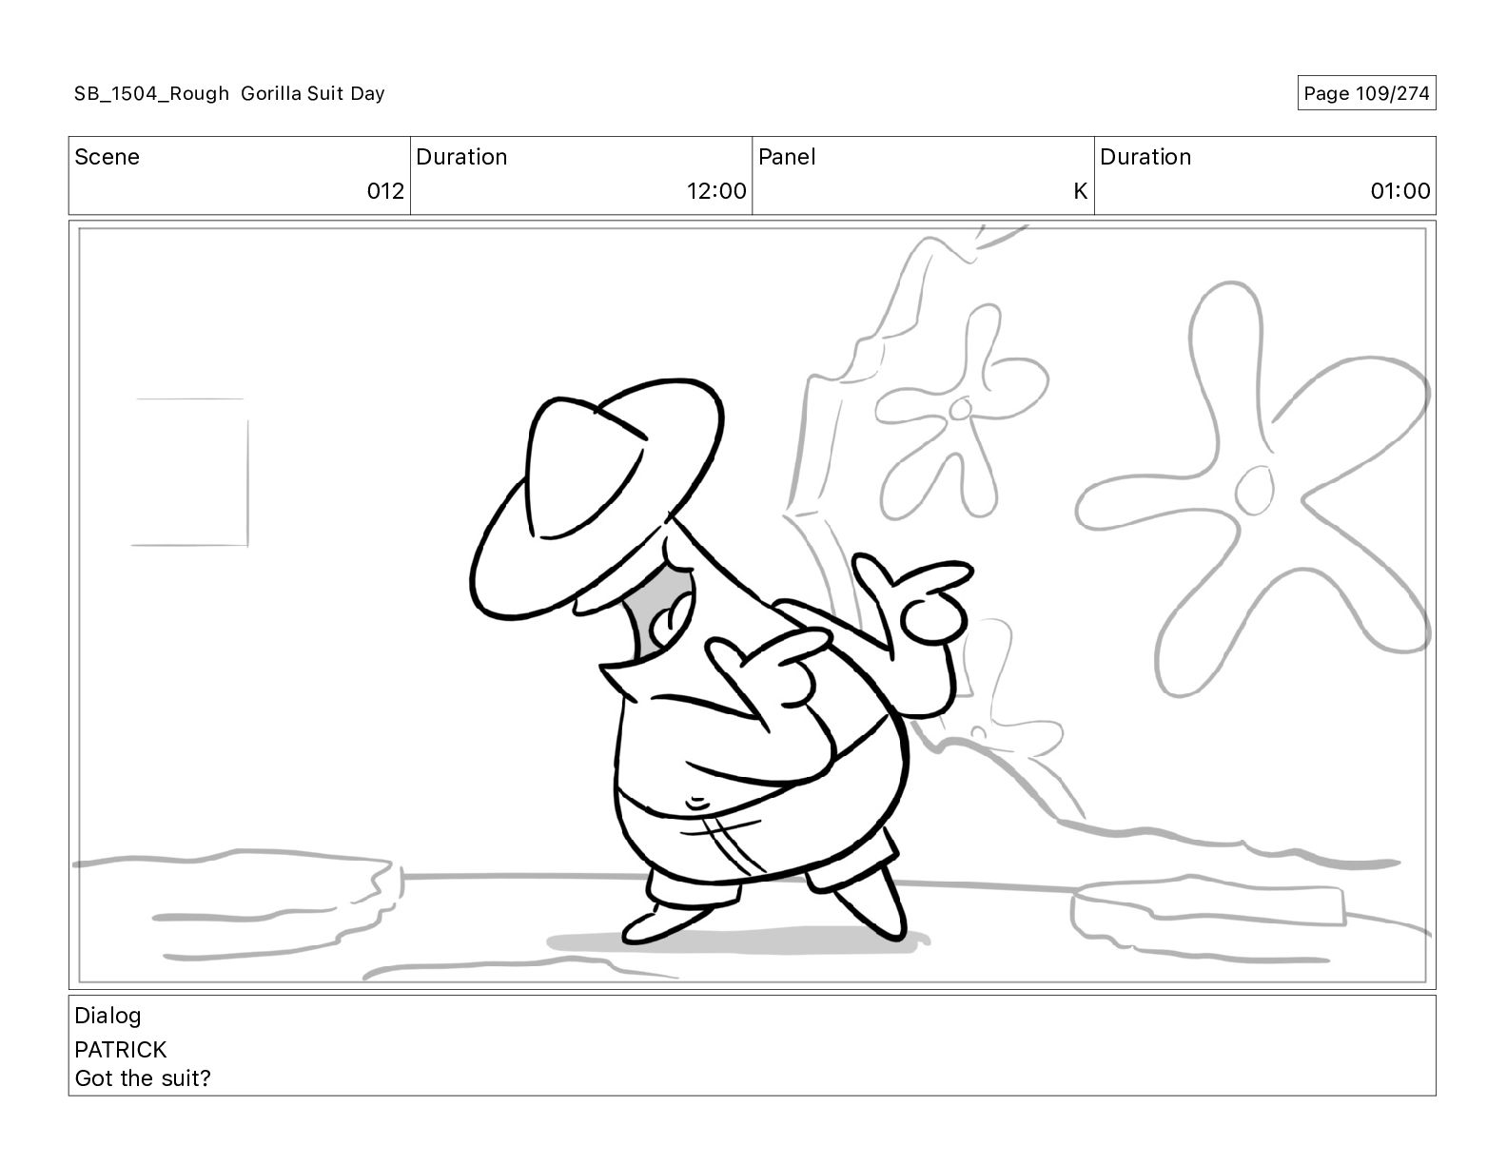The width and height of the screenshot is (1507, 1164).
Task: Select the 'Panel' header label
Action: [x=787, y=157]
